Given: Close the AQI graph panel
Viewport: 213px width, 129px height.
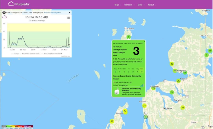Looking at the screenshot, I should tap(69, 13).
